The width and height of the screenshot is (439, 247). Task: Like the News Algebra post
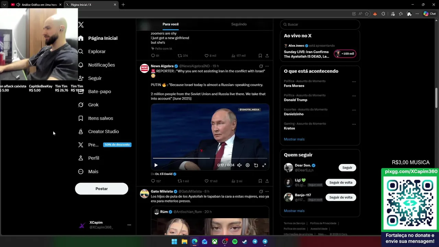point(211,181)
